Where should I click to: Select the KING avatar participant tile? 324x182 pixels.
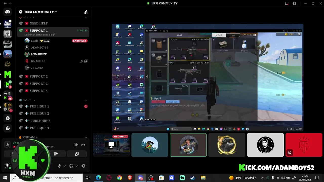click(x=188, y=145)
